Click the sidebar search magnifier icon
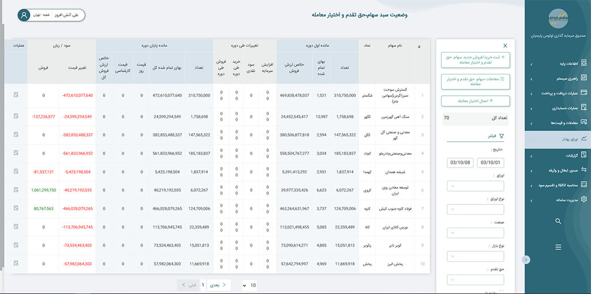591x294 pixels. [x=558, y=221]
